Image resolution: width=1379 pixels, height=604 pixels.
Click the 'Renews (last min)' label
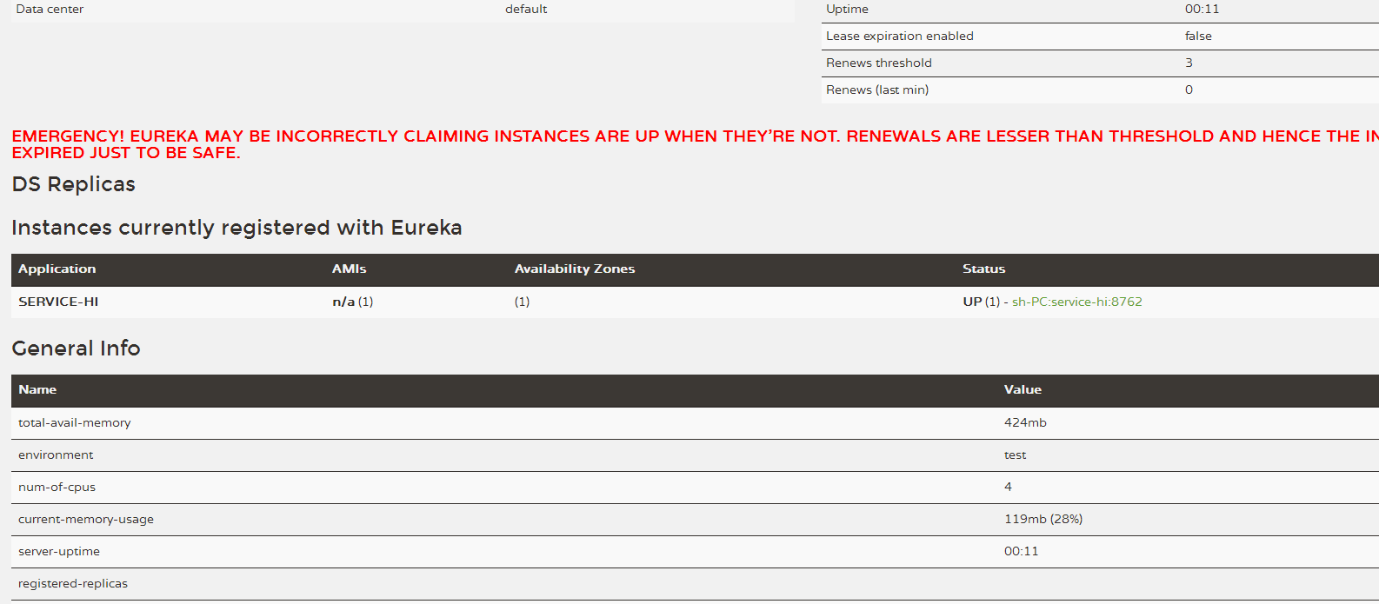click(877, 90)
